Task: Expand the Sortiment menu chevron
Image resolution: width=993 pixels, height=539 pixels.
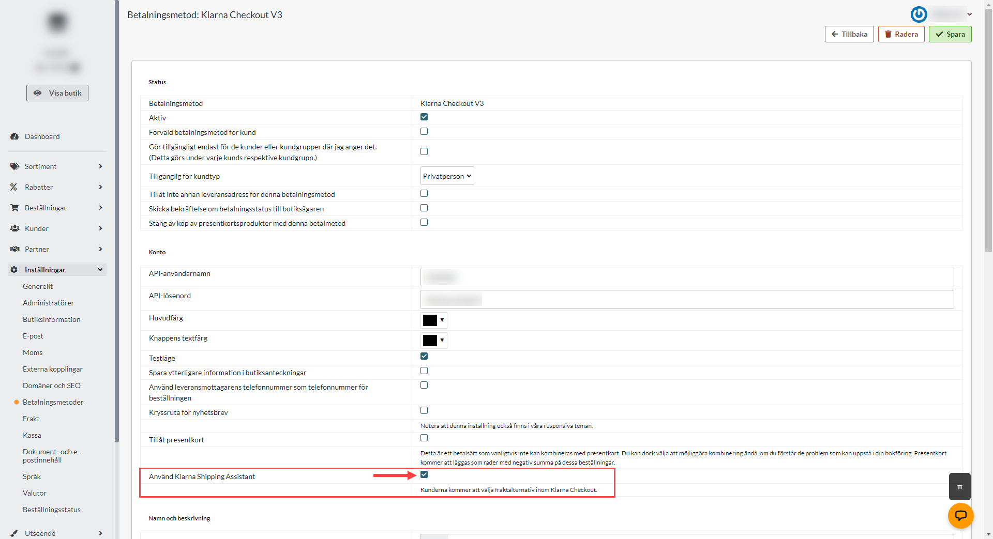Action: 100,166
